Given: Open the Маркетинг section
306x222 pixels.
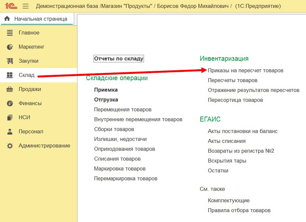Looking at the screenshot, I should click(x=39, y=47).
